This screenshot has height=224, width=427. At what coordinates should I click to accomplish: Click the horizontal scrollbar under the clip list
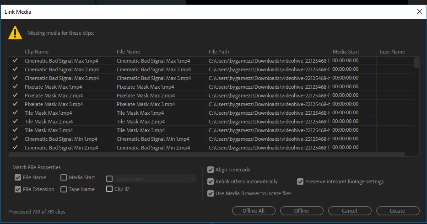tap(206, 155)
